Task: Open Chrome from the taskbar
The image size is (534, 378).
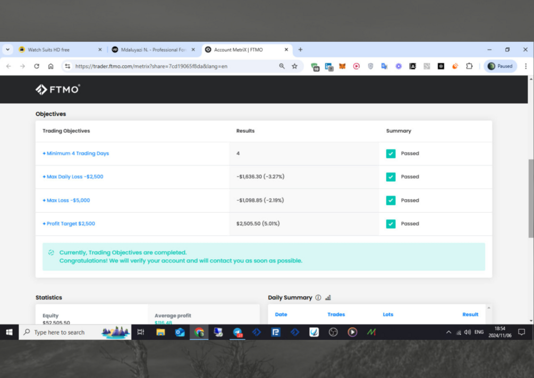Action: point(199,332)
